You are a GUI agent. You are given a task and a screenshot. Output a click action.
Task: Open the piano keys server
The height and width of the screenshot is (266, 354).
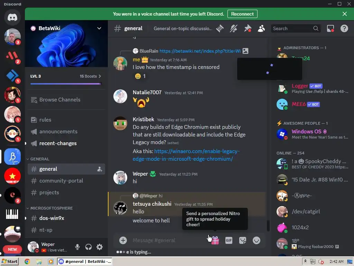[12, 214]
